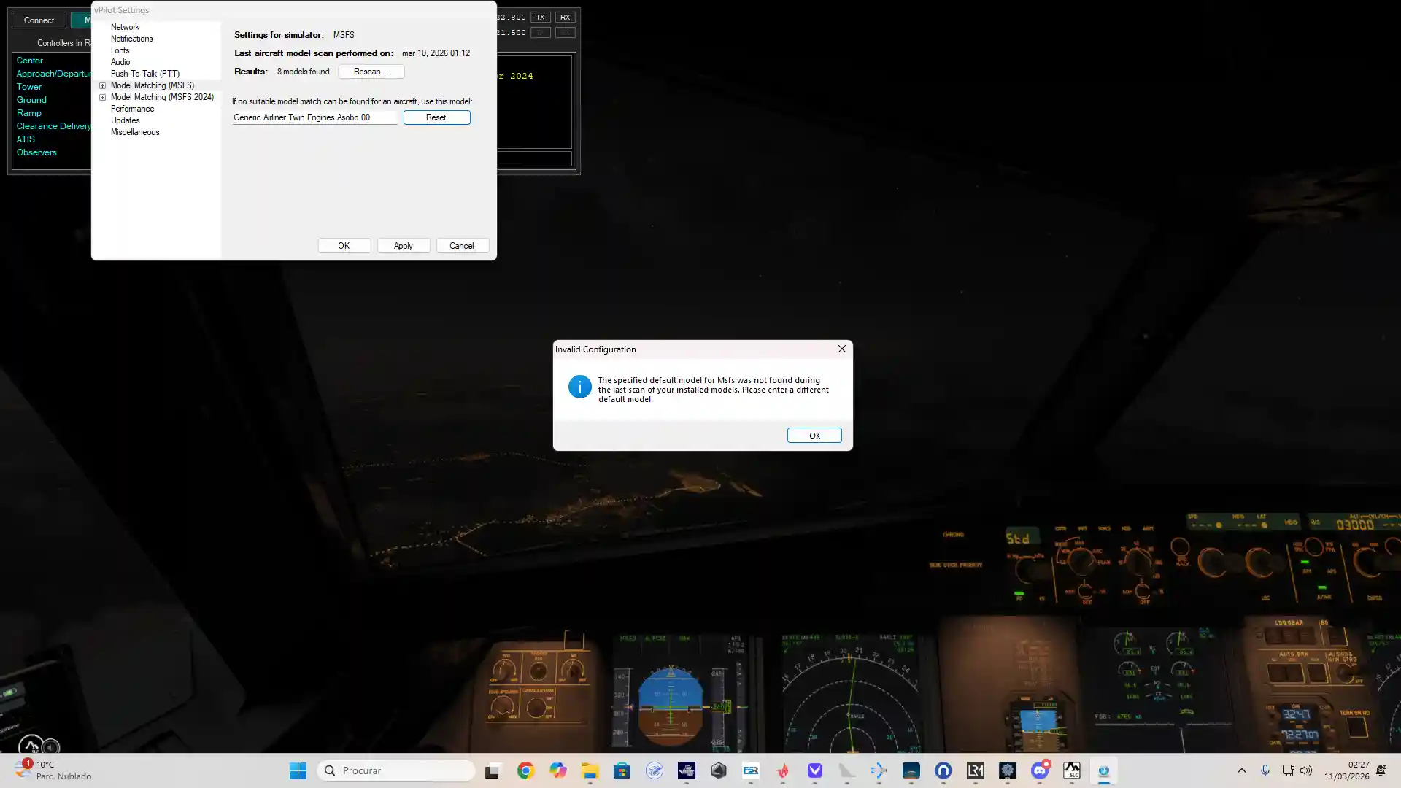Open Discord from the taskbar

(1040, 770)
